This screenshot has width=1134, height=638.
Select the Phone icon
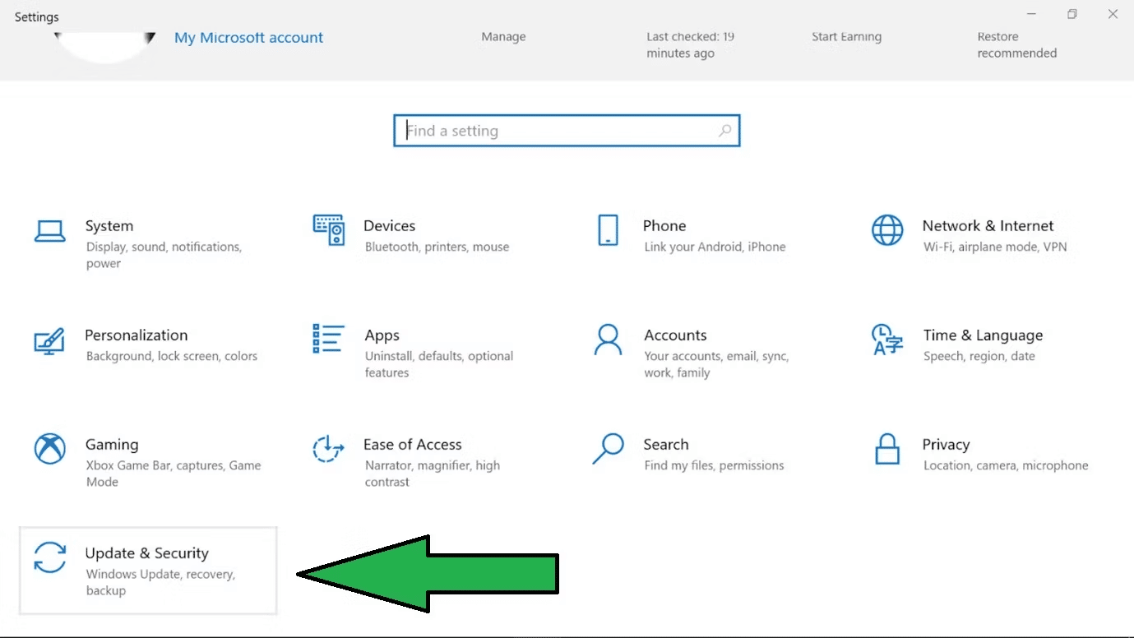pyautogui.click(x=608, y=230)
